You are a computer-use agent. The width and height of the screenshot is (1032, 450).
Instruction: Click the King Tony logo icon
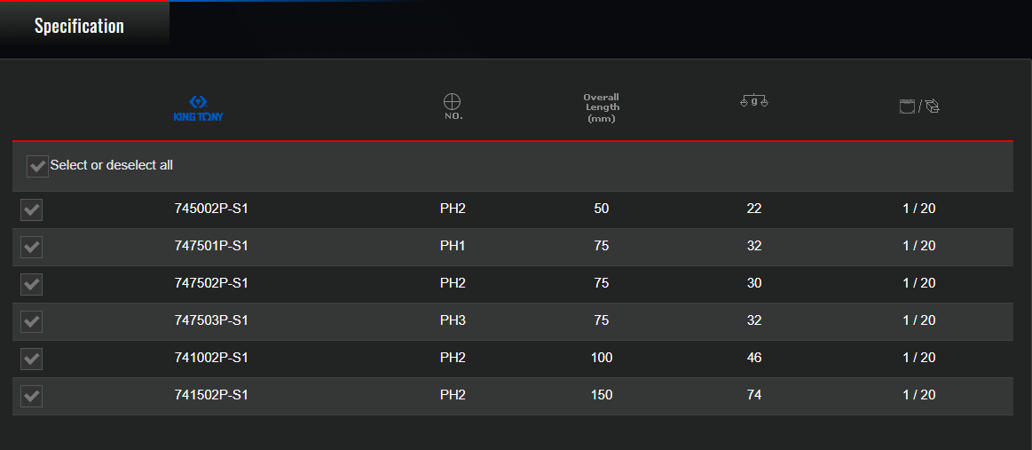pos(198,109)
